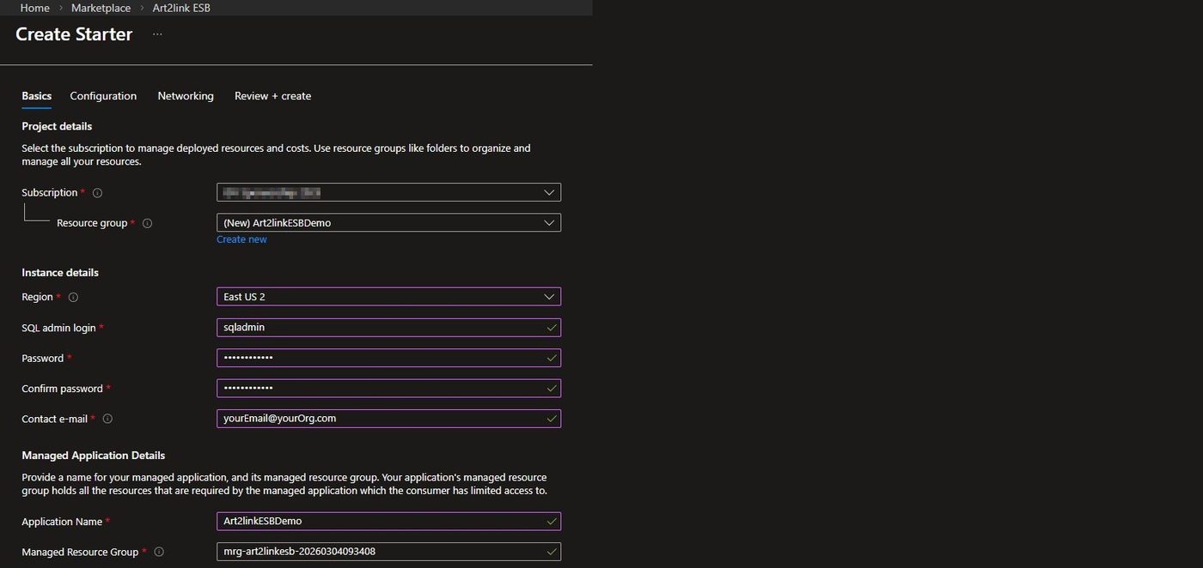Image resolution: width=1203 pixels, height=568 pixels.
Task: Navigate to Home via the breadcrumb
Action: (34, 8)
